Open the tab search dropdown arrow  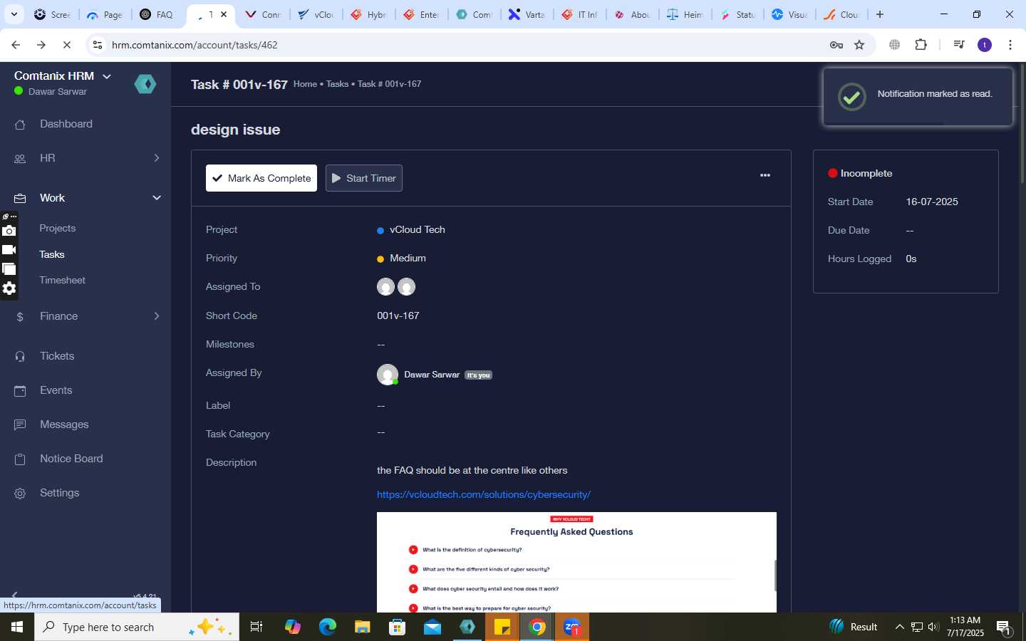(x=14, y=14)
